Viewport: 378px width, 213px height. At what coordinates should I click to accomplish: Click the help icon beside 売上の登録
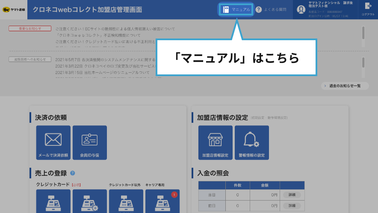(x=73, y=173)
